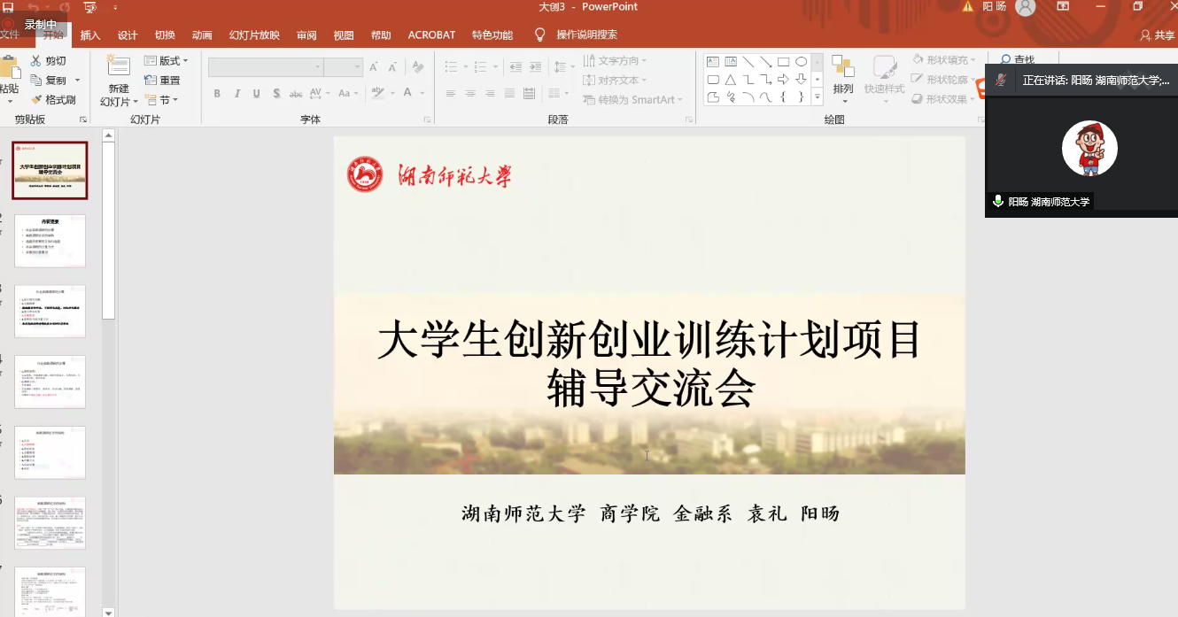
Task: Select the Down Arrow shape in gallery
Action: point(802,80)
